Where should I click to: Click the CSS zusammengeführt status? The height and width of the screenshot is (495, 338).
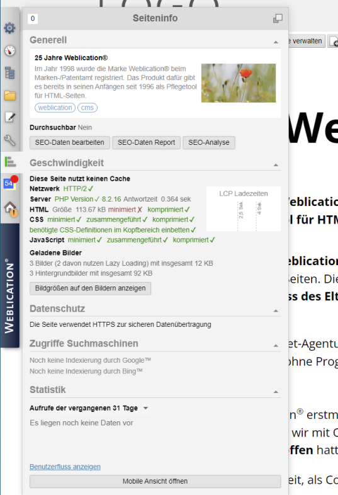pos(117,219)
